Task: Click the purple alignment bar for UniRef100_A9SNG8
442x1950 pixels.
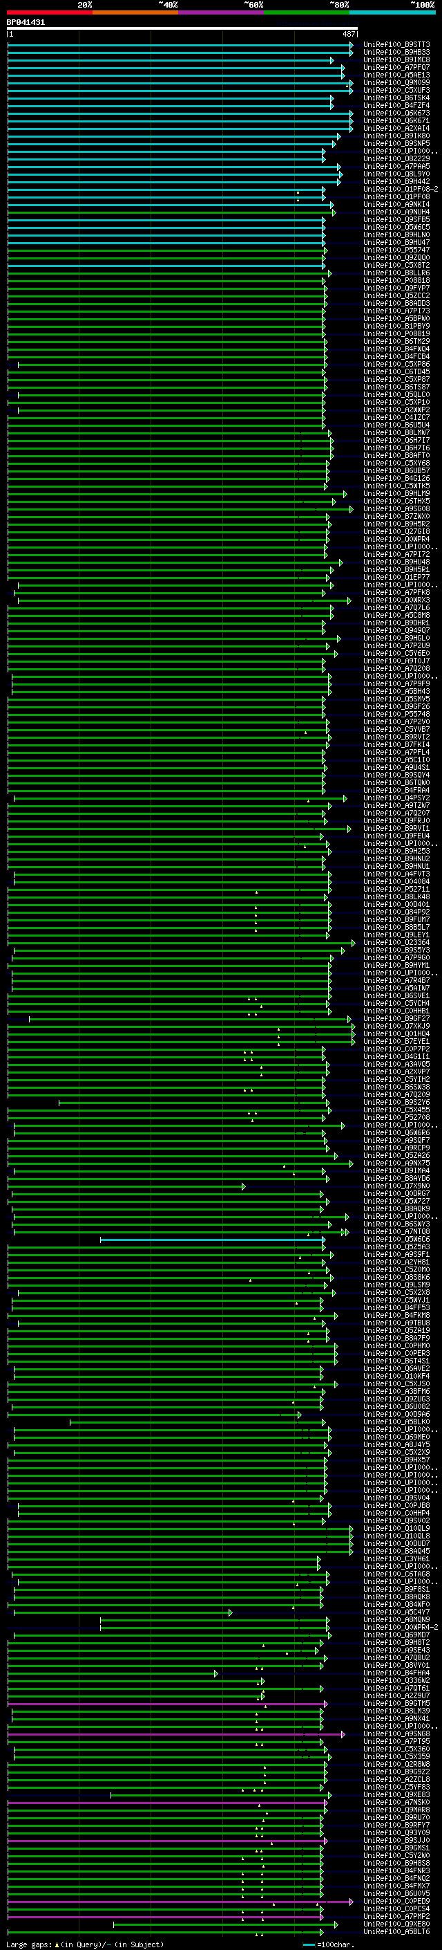Action: tap(176, 1733)
